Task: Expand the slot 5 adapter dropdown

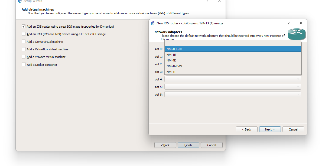Action: click(x=233, y=87)
